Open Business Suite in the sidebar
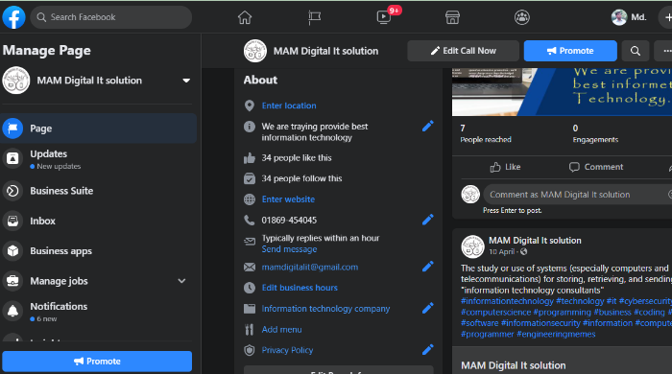The image size is (672, 374). pyautogui.click(x=99, y=191)
